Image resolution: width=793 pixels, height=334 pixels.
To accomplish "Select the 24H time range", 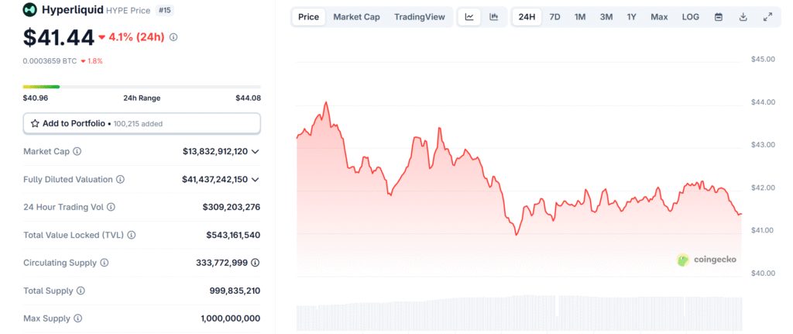I will tap(527, 17).
